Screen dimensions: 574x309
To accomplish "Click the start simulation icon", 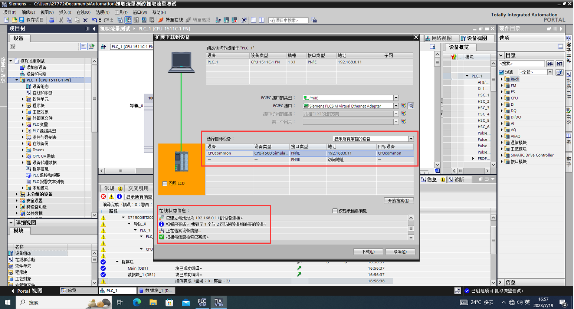I will pos(144,20).
